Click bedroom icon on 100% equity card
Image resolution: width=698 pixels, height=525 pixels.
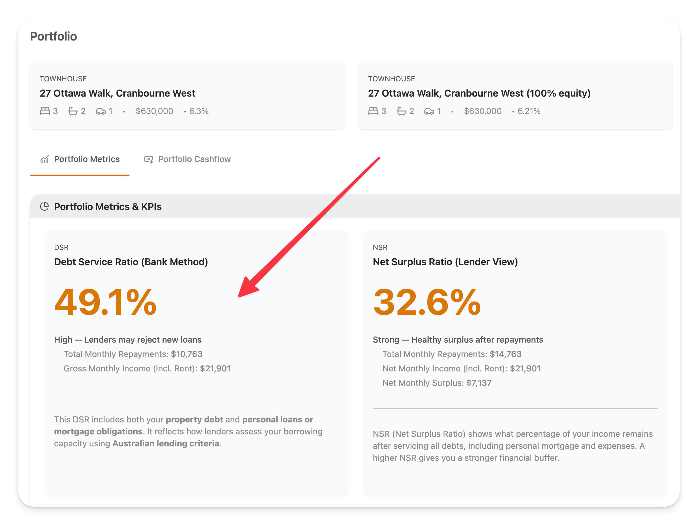coord(373,111)
